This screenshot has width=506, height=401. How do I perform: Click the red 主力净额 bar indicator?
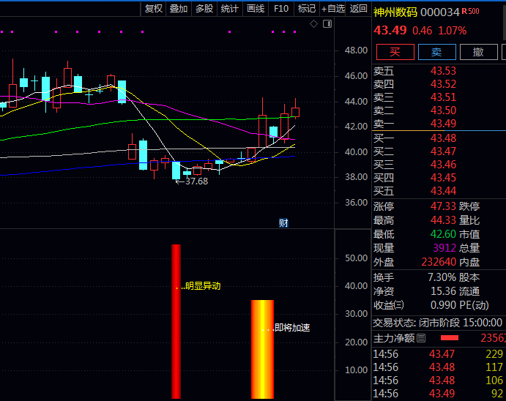tap(449, 338)
